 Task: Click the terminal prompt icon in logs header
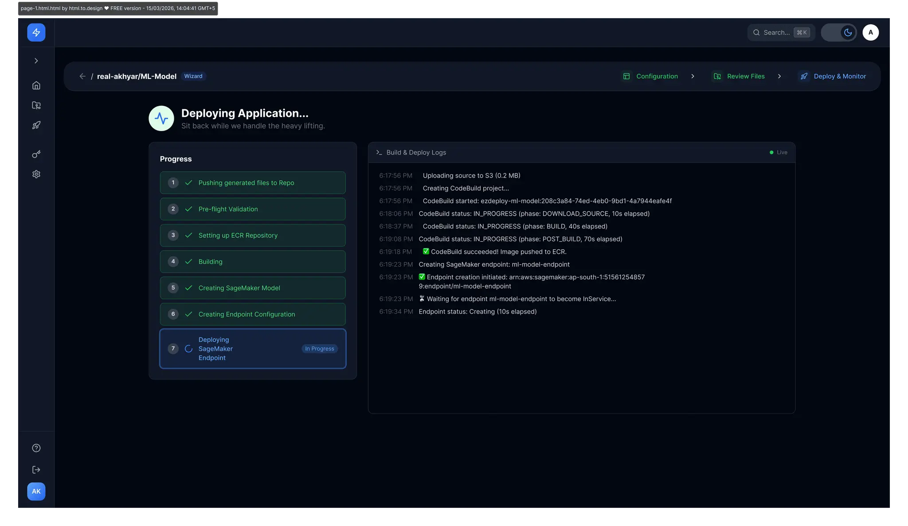click(379, 152)
